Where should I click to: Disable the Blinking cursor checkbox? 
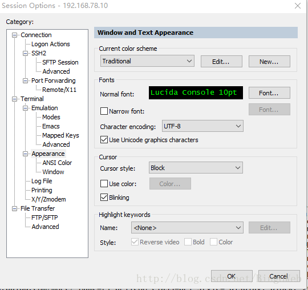[104, 197]
